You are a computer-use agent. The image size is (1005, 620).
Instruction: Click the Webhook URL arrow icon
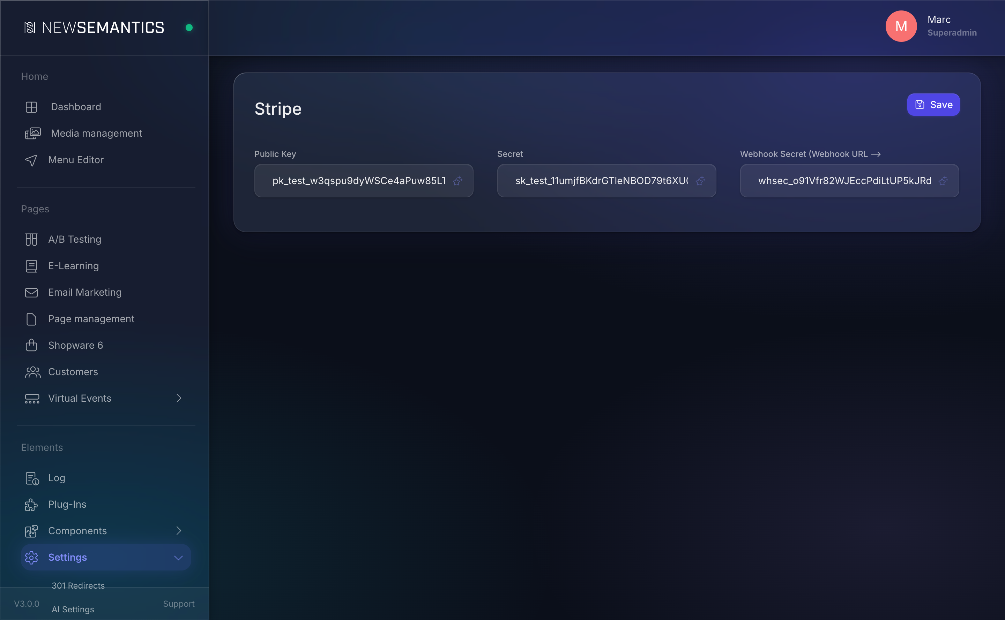pos(876,154)
